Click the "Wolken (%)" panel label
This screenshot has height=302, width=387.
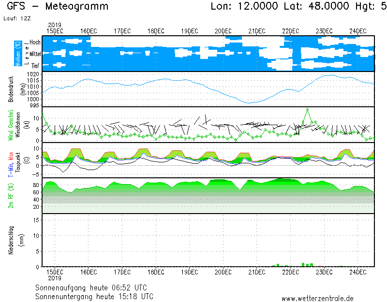[18, 54]
